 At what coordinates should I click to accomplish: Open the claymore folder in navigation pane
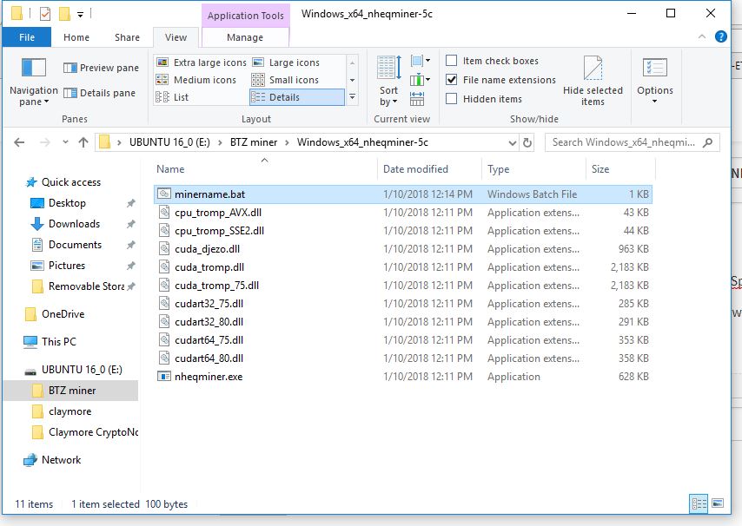pos(70,411)
